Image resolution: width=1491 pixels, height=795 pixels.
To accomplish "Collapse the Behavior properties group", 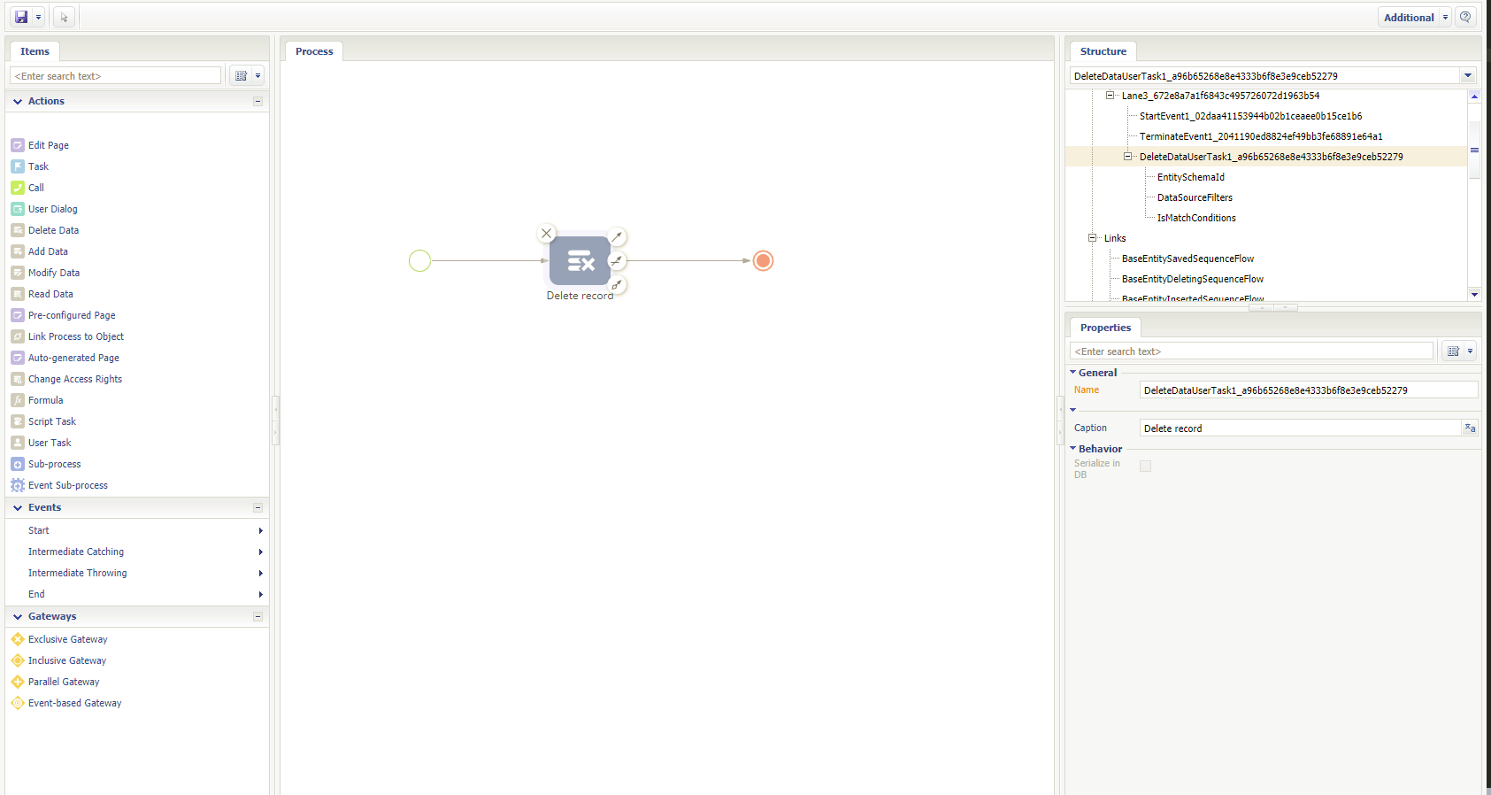I will [1073, 449].
